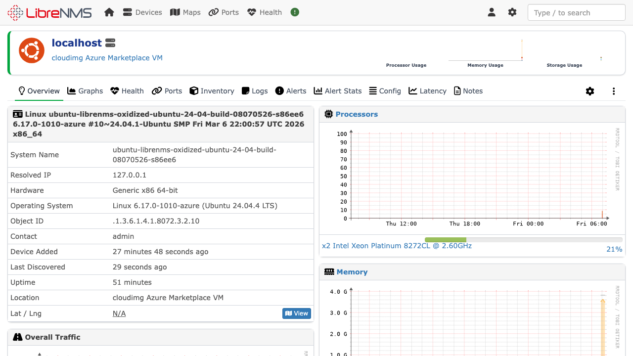Image resolution: width=633 pixels, height=356 pixels.
Task: Switch to the Graphs tab
Action: click(x=85, y=91)
